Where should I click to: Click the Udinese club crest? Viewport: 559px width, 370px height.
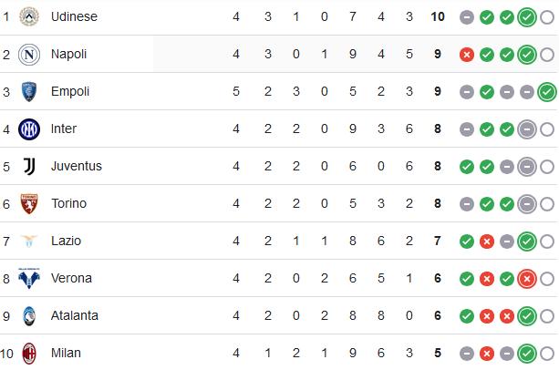29,16
